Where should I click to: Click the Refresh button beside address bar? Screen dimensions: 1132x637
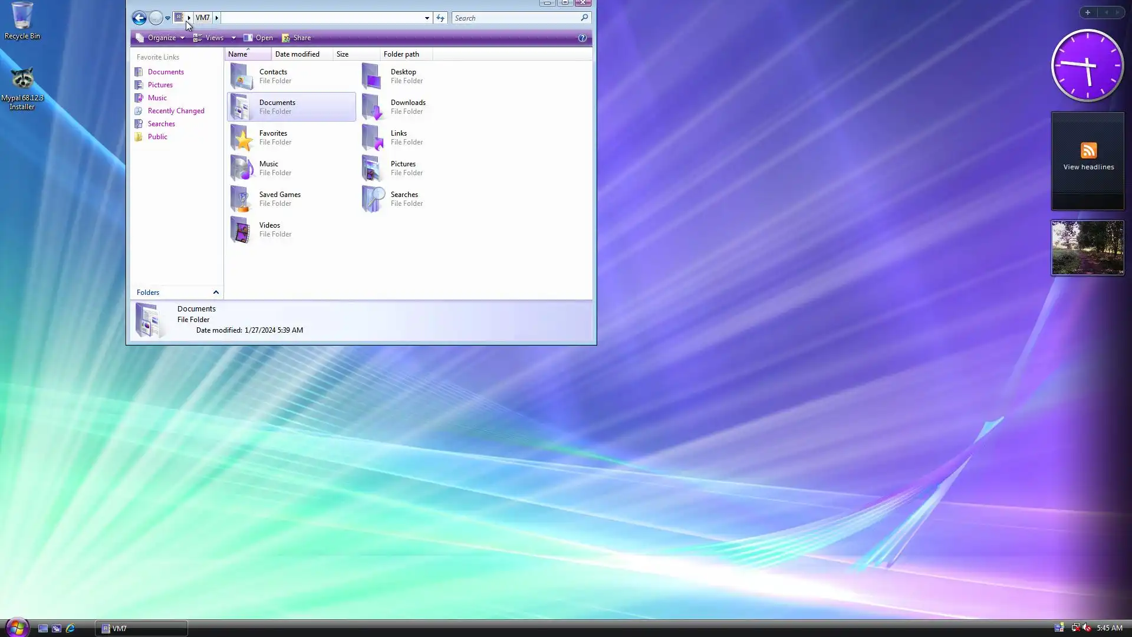pos(440,18)
